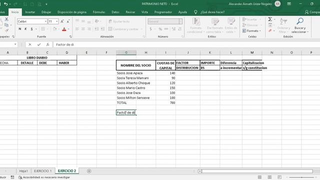Decrease font size with small A icon

[68, 21]
